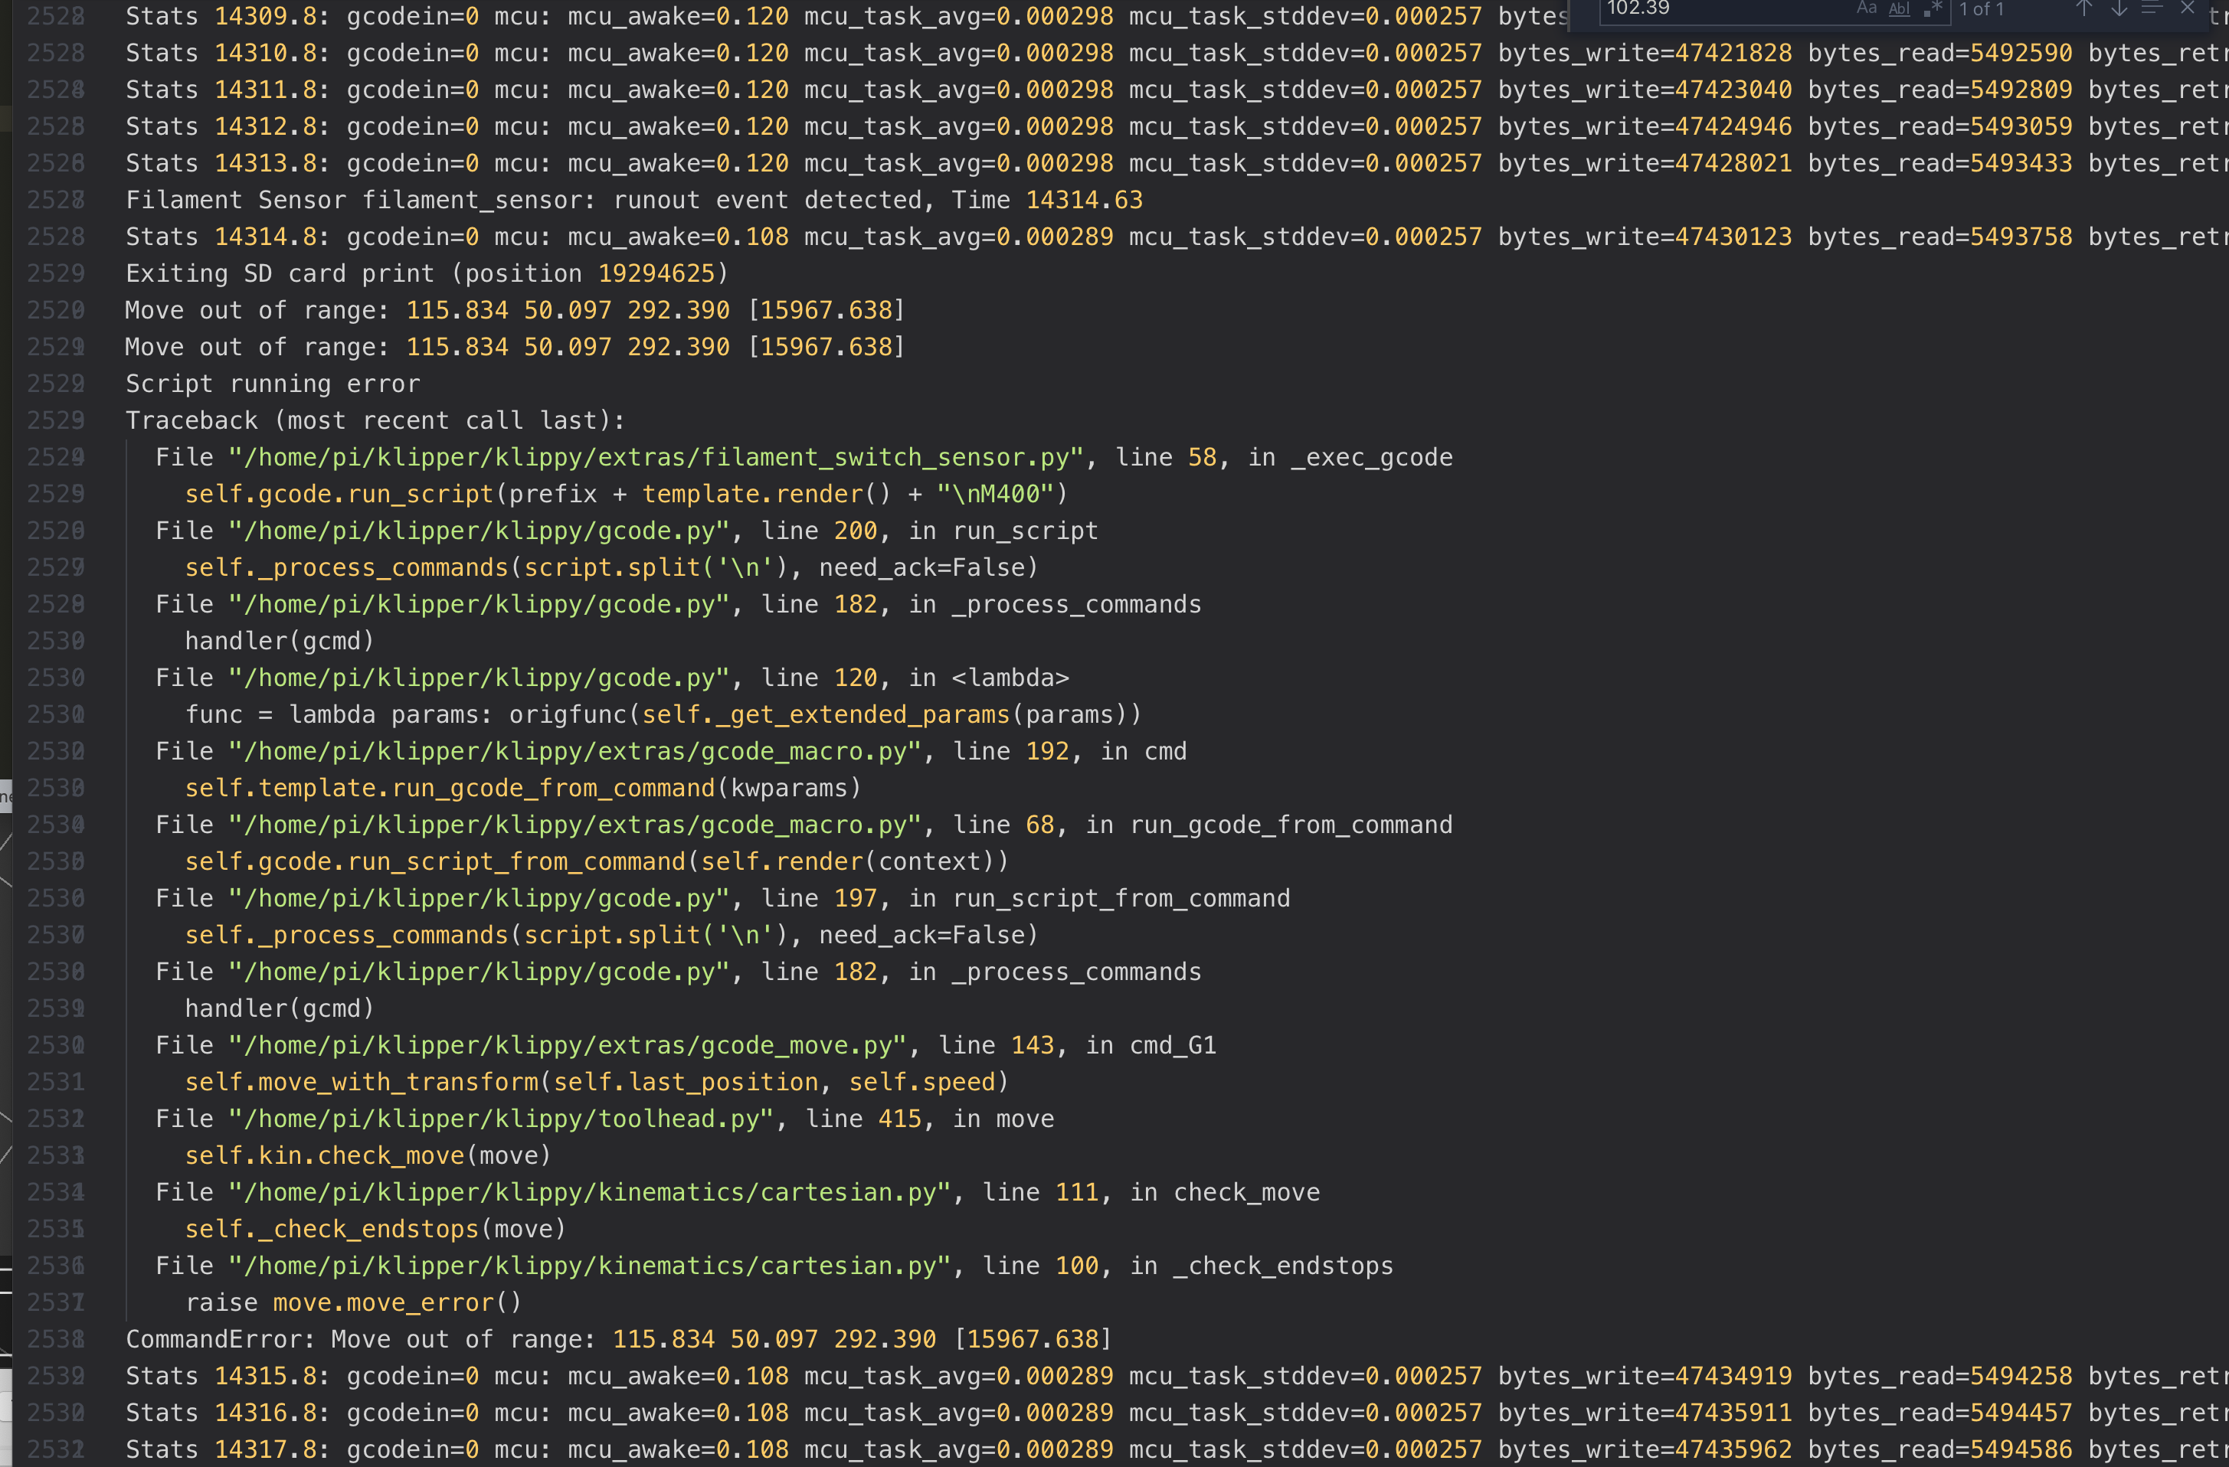Close the find widget
Image resolution: width=2229 pixels, height=1467 pixels.
coord(2188,9)
